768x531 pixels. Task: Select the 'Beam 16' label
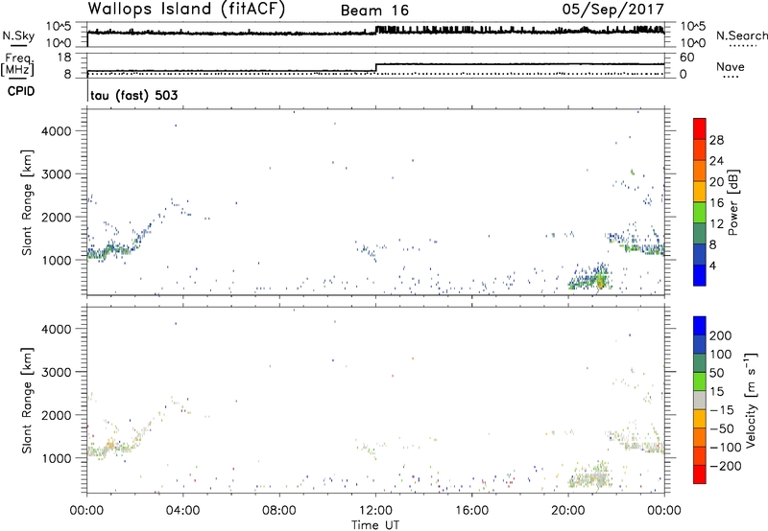pos(374,11)
